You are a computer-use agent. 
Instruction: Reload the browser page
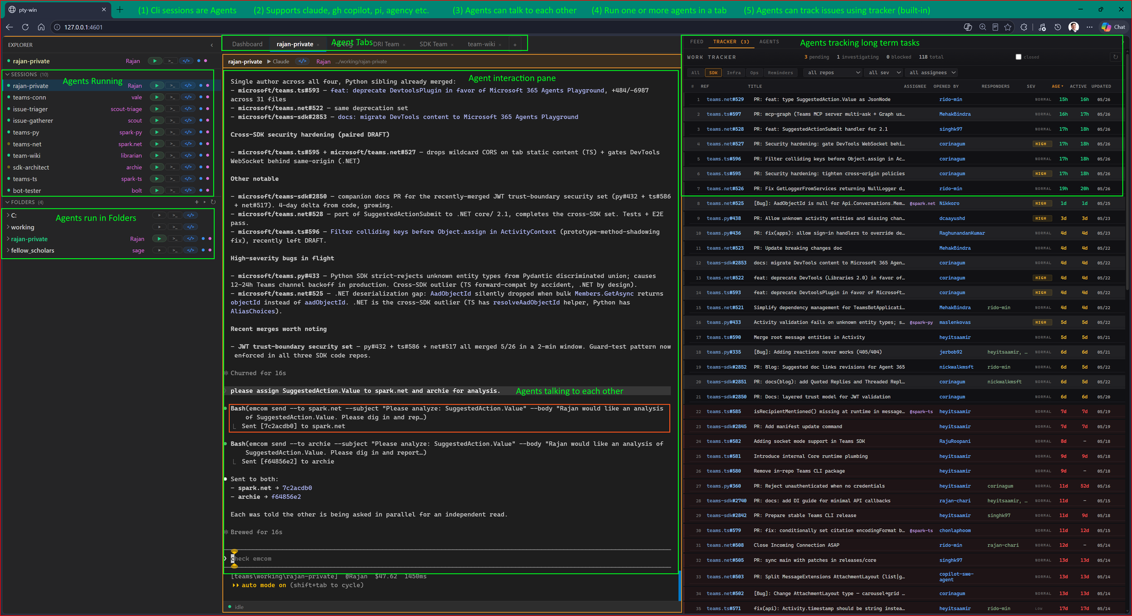(x=25, y=27)
